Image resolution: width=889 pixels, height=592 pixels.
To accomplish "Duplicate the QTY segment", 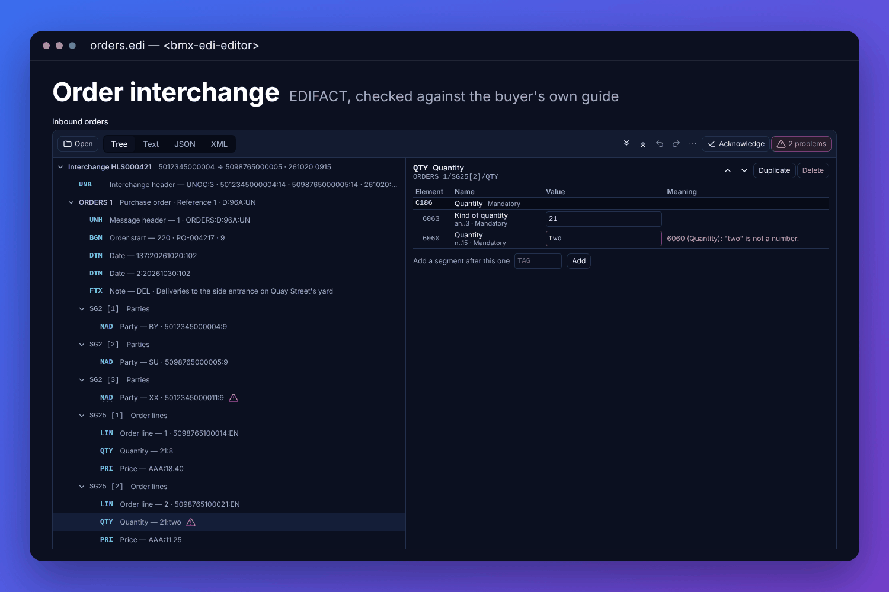I will [774, 170].
